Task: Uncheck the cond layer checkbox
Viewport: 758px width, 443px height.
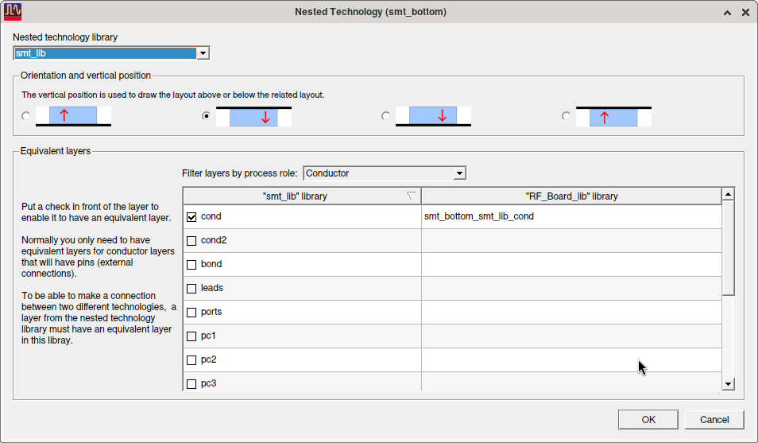Action: (191, 217)
